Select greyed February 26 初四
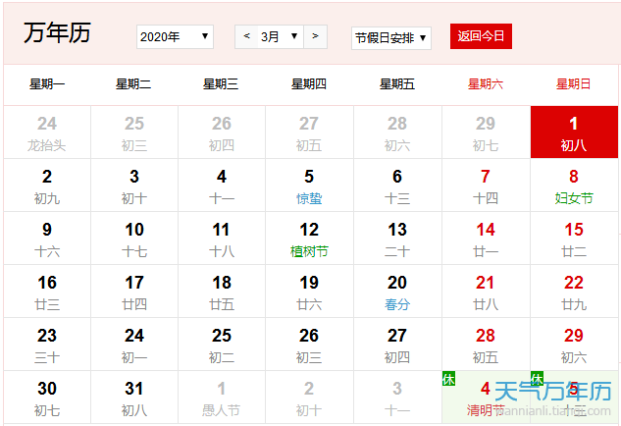Image resolution: width=621 pixels, height=426 pixels. 222,133
